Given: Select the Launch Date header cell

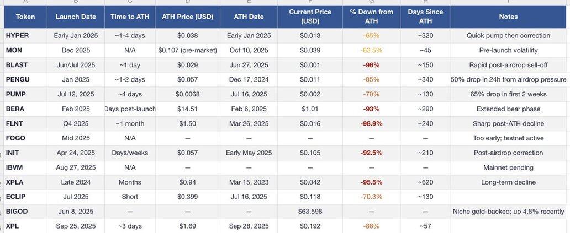Looking at the screenshot, I should (76, 17).
